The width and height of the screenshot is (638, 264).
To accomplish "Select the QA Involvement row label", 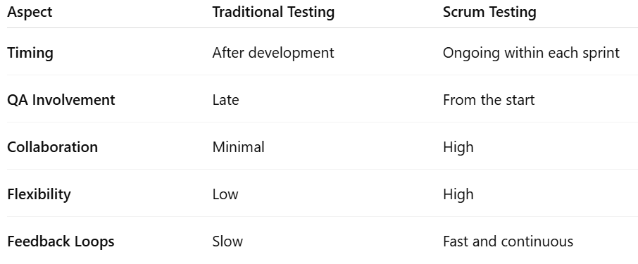I will tap(61, 100).
